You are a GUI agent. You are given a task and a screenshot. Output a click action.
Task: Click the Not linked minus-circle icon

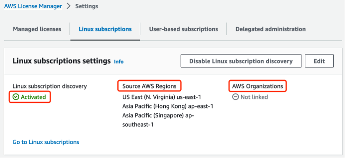tap(235, 97)
